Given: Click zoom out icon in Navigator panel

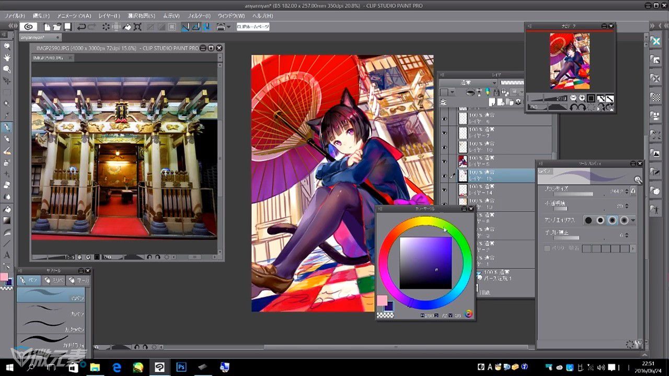Looking at the screenshot, I should 573,98.
